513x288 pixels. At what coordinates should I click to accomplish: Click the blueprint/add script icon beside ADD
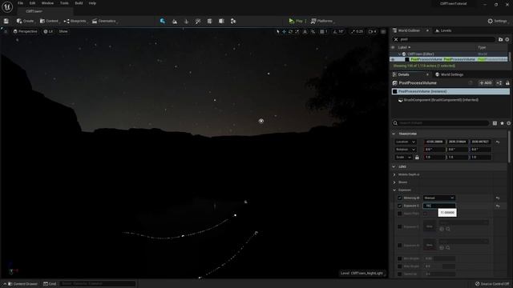pyautogui.click(x=499, y=83)
